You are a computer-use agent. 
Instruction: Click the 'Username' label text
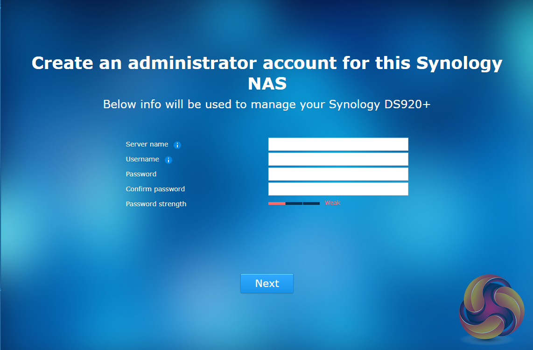point(142,159)
